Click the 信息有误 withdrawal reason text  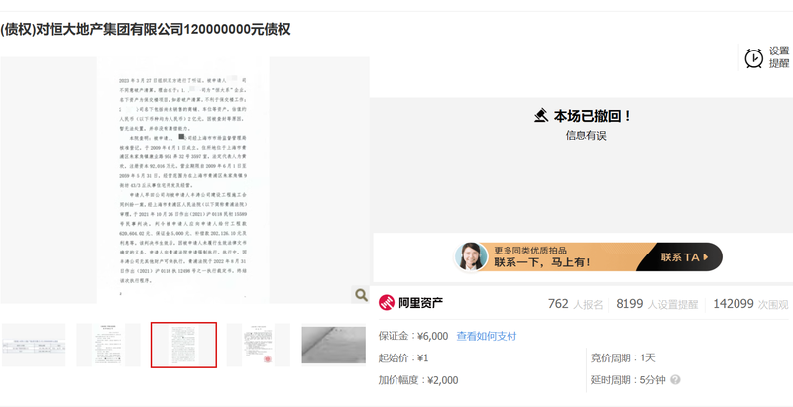click(x=586, y=136)
